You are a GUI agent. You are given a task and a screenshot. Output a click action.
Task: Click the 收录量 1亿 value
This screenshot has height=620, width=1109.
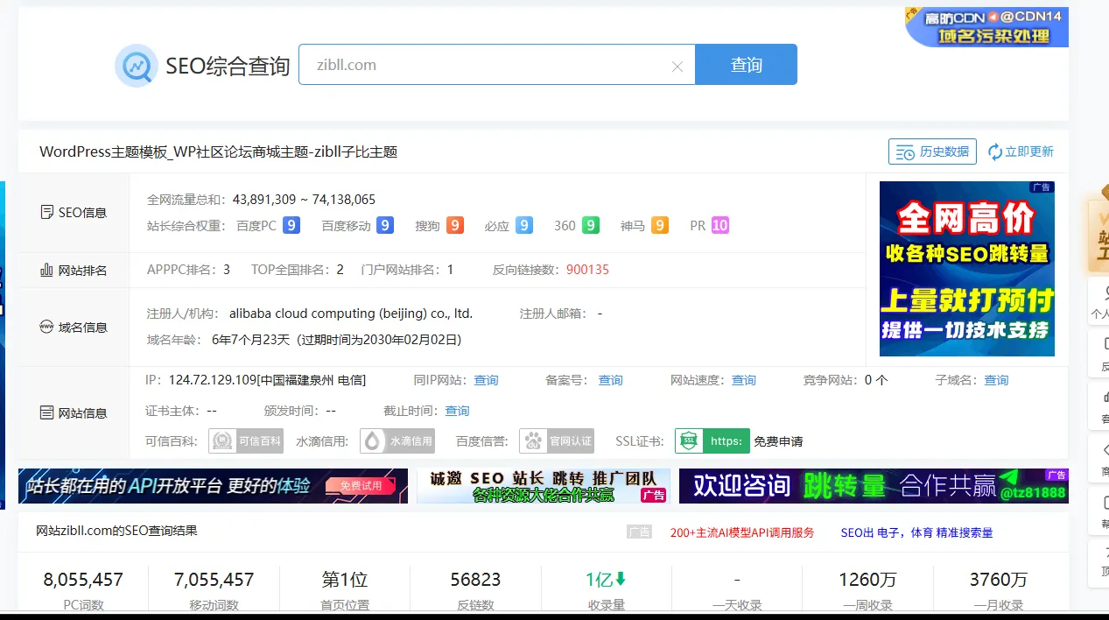pos(606,580)
